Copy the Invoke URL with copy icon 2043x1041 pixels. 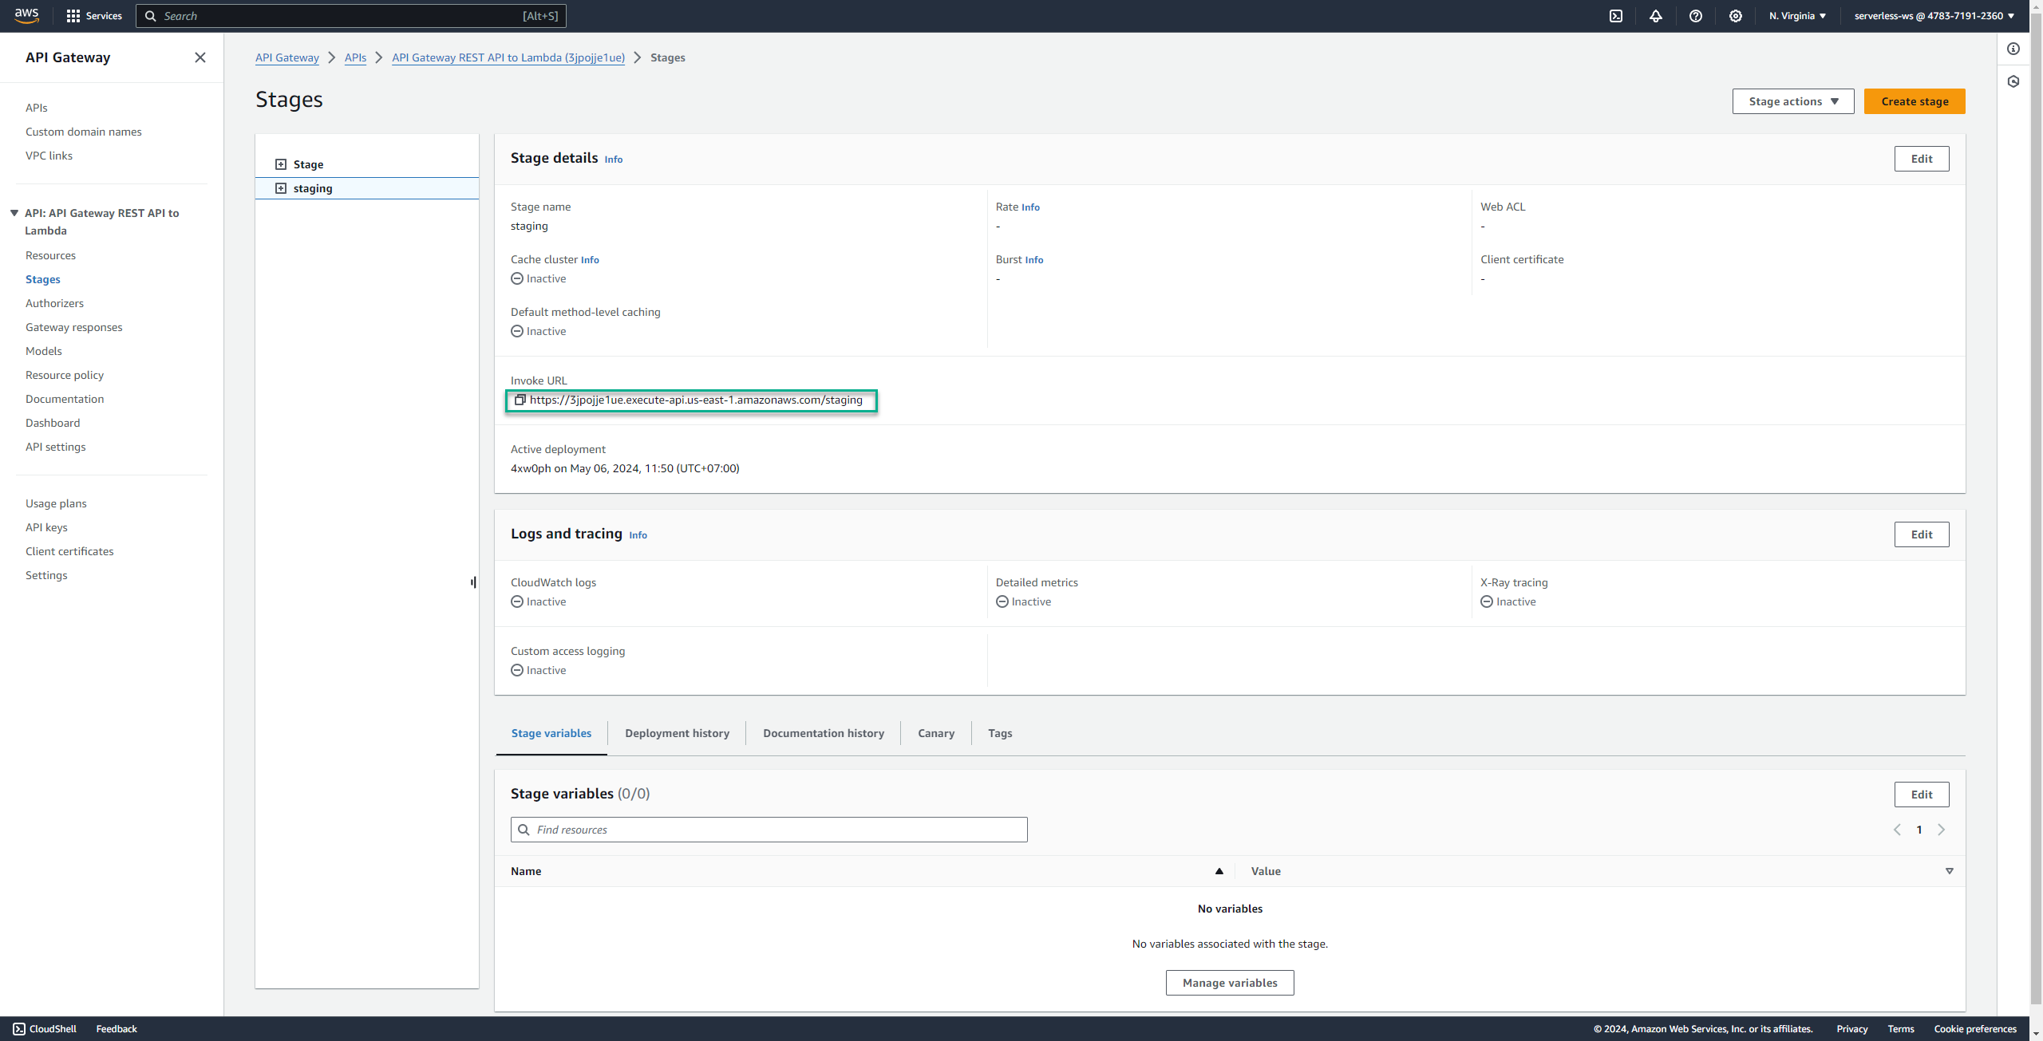(x=520, y=400)
